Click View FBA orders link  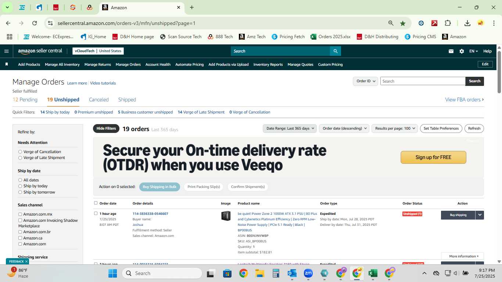pyautogui.click(x=465, y=100)
